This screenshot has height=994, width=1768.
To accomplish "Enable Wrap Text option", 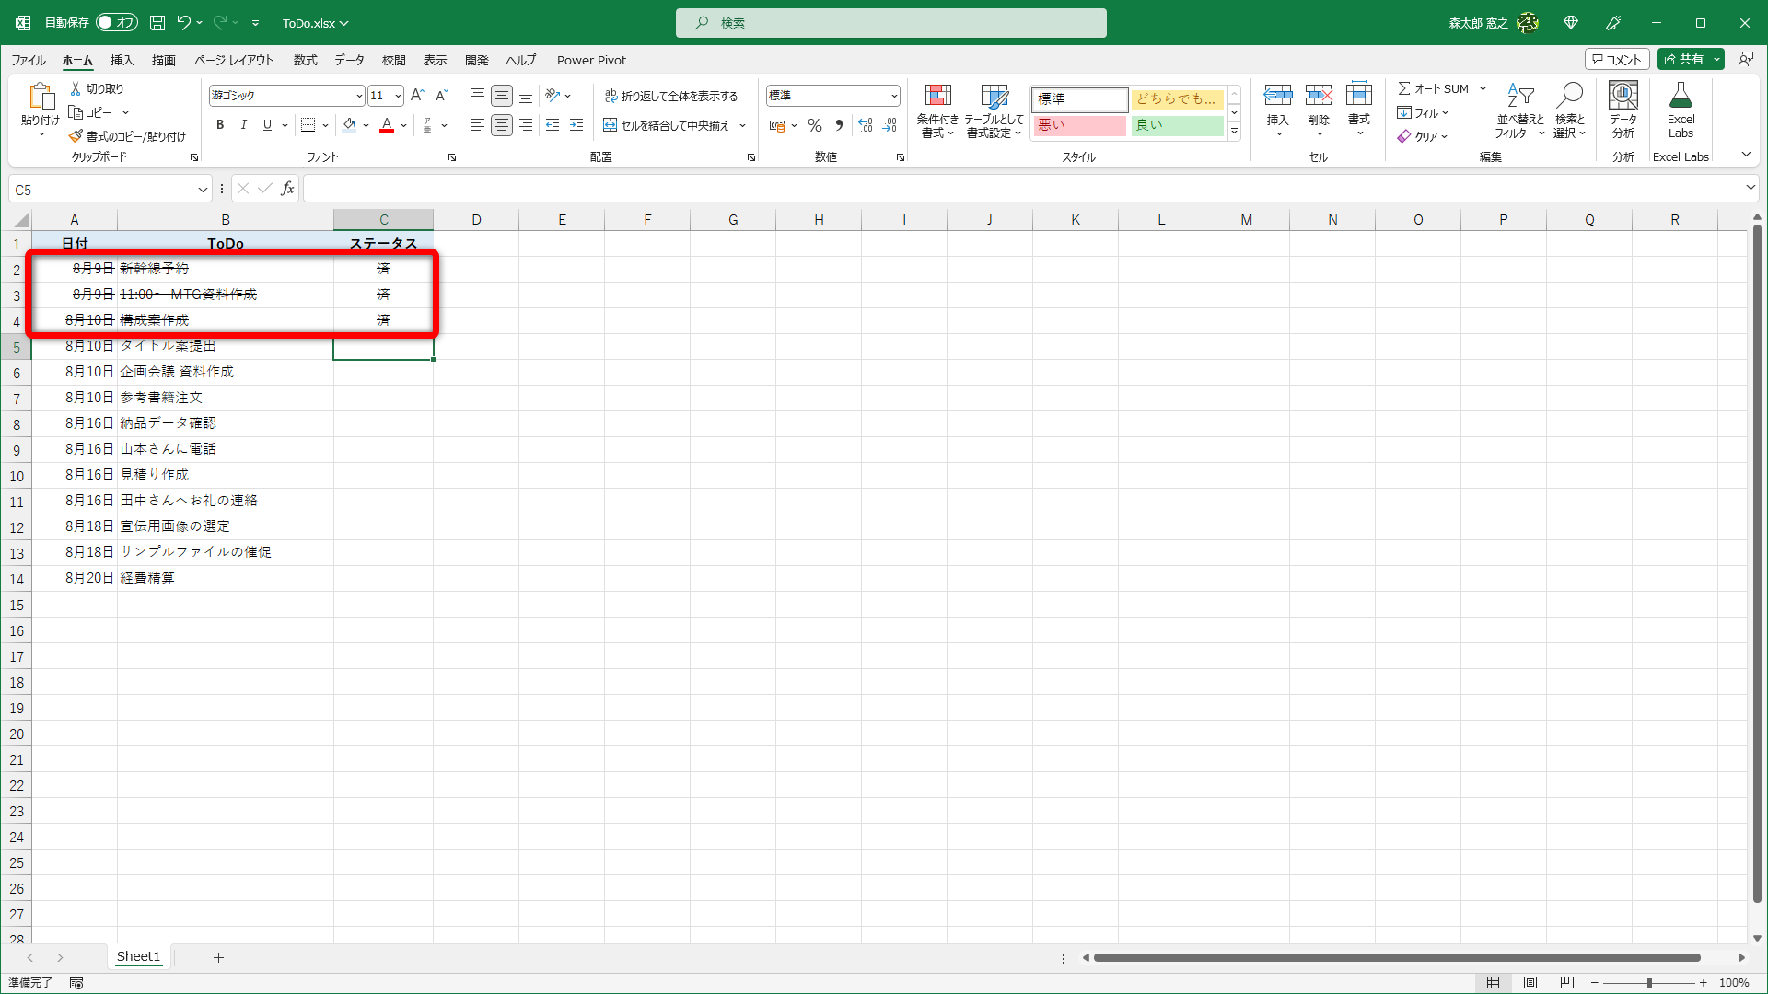I will 671,96.
